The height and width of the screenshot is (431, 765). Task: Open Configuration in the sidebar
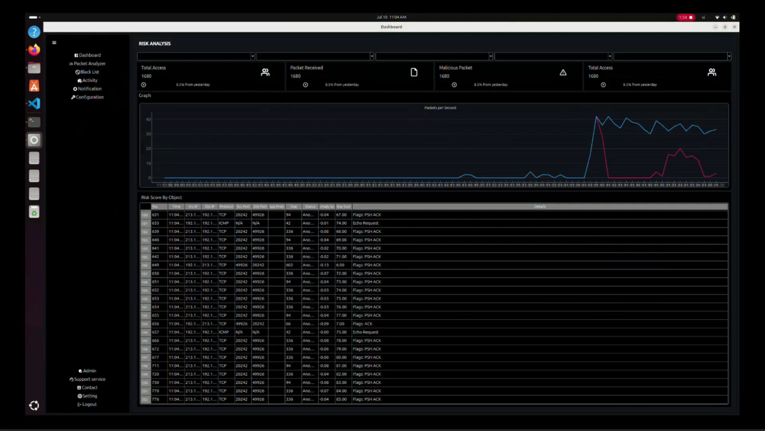pyautogui.click(x=87, y=97)
